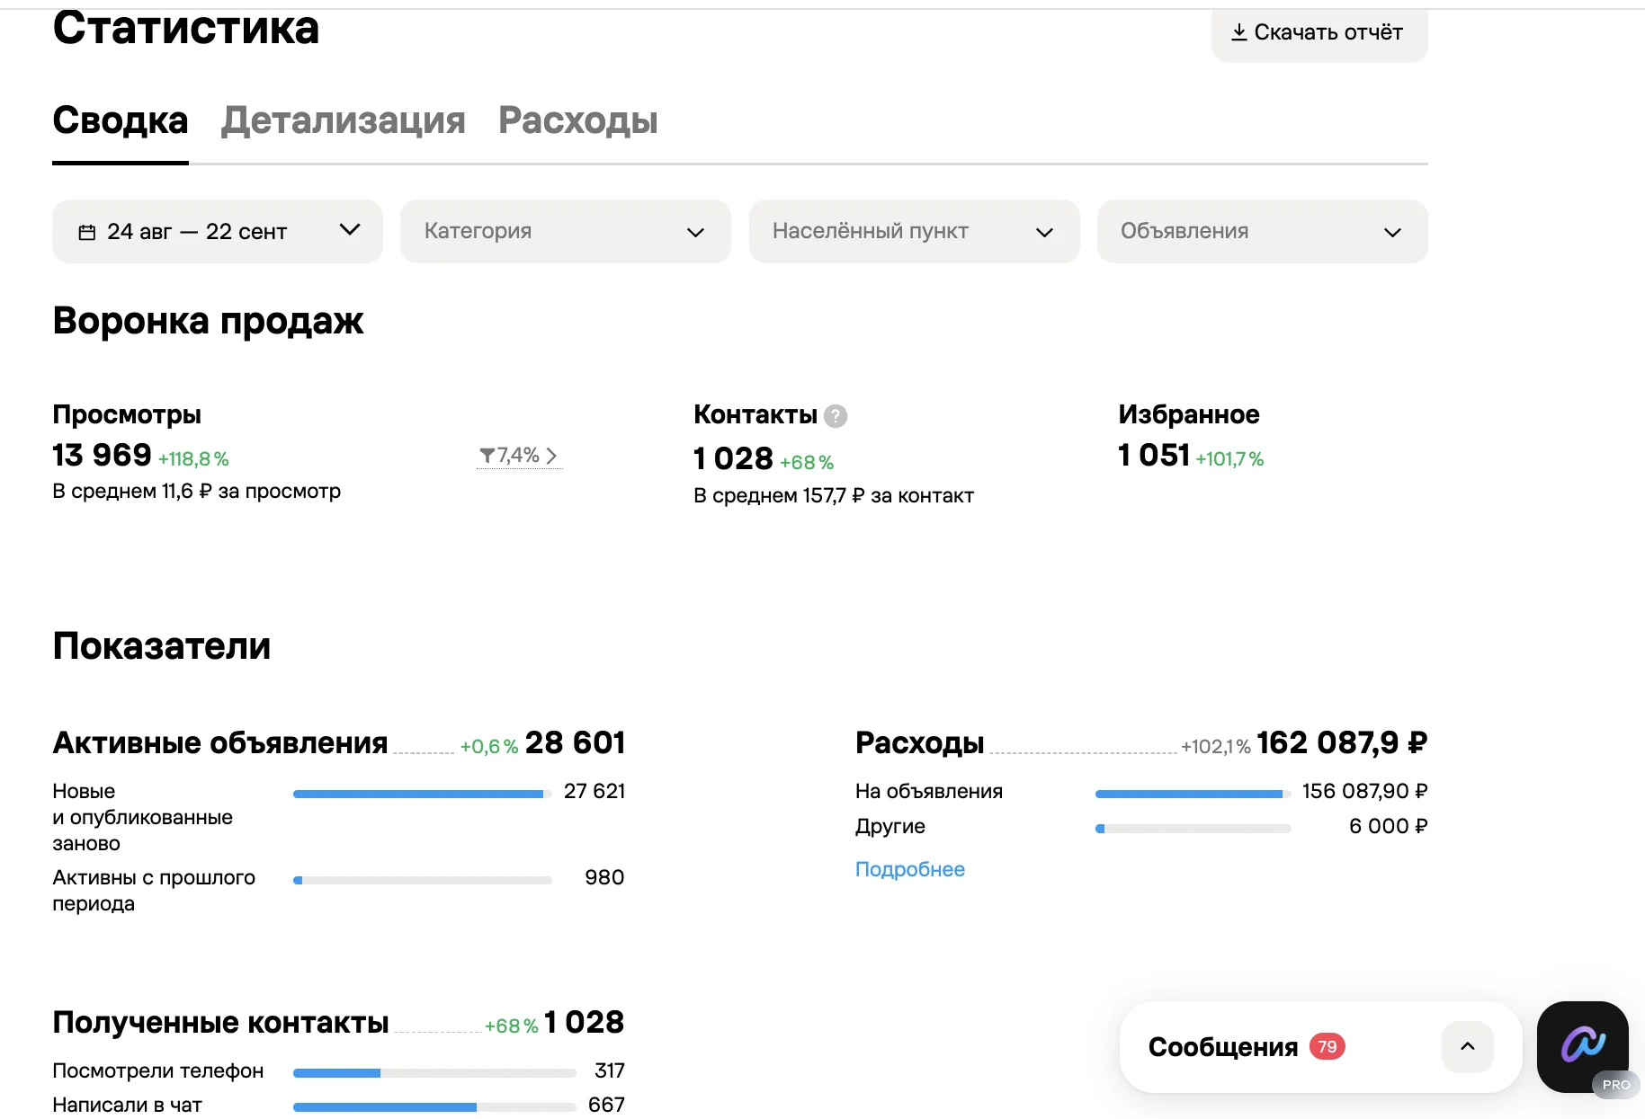Viewport: 1645px width, 1119px height.
Task: Click the download icon beside Скачать отчёт
Action: click(1238, 32)
